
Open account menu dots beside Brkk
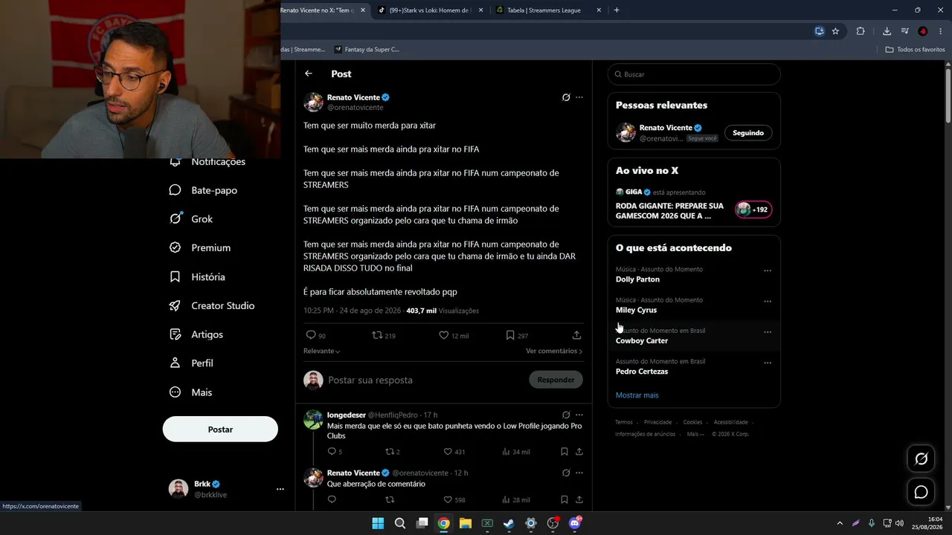280,489
